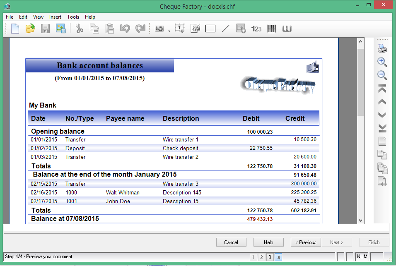The height and width of the screenshot is (266, 396).
Task: Click the preview scrollbar down arrow
Action: (361, 220)
